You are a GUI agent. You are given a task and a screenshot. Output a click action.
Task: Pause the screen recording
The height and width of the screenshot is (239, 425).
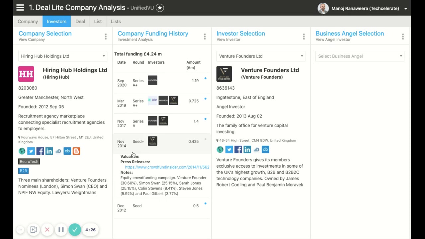[x=61, y=230]
